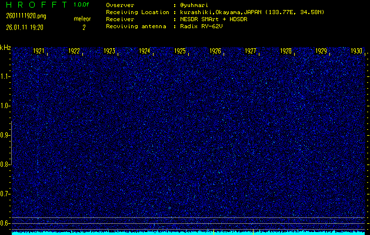Click the 0.7 frequency axis label
The width and height of the screenshot is (370, 235).
[x=4, y=194]
